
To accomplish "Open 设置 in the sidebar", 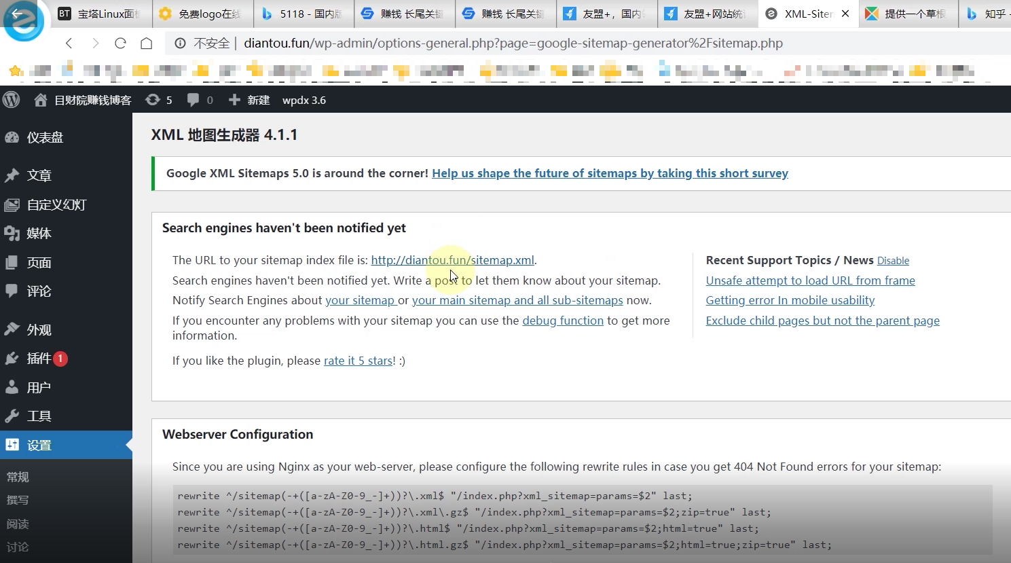I will coord(66,445).
